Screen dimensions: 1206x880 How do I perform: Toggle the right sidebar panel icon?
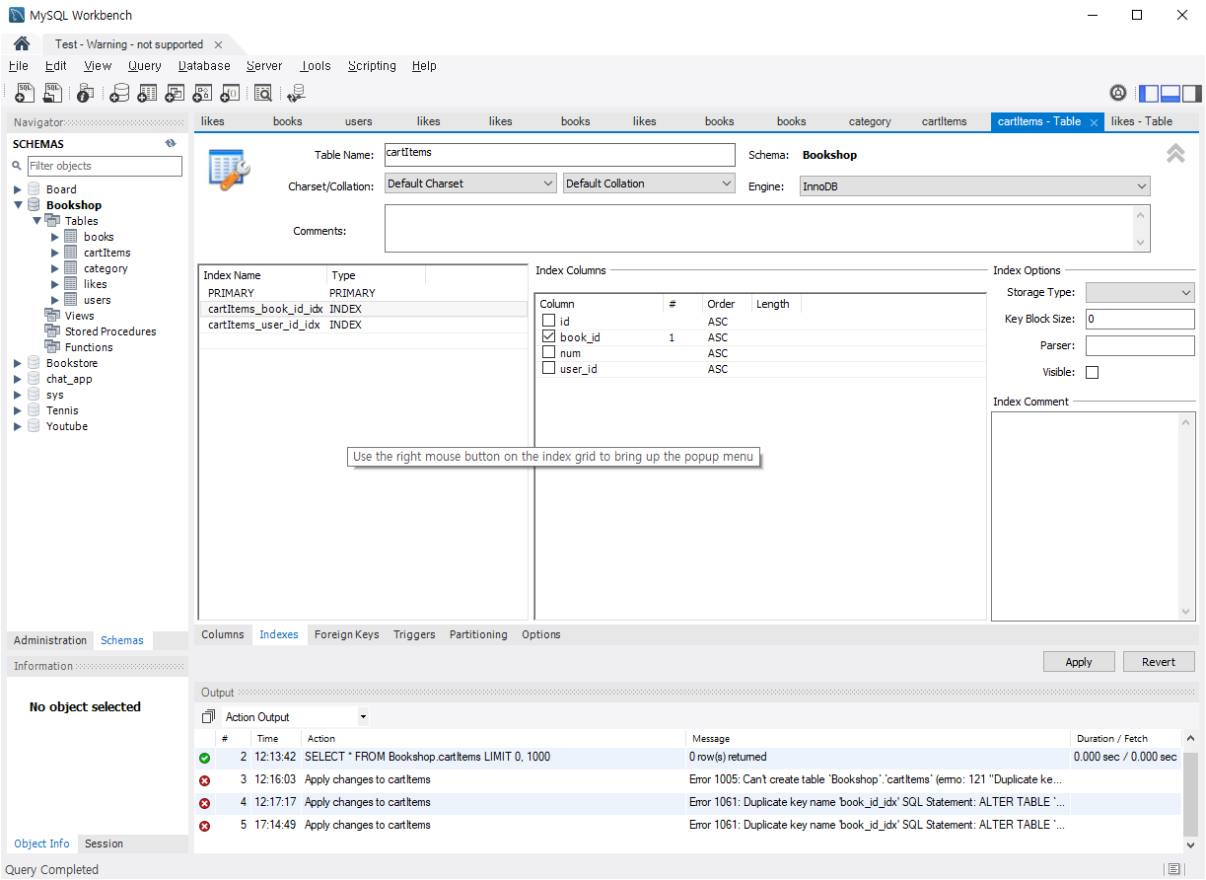coord(1192,94)
